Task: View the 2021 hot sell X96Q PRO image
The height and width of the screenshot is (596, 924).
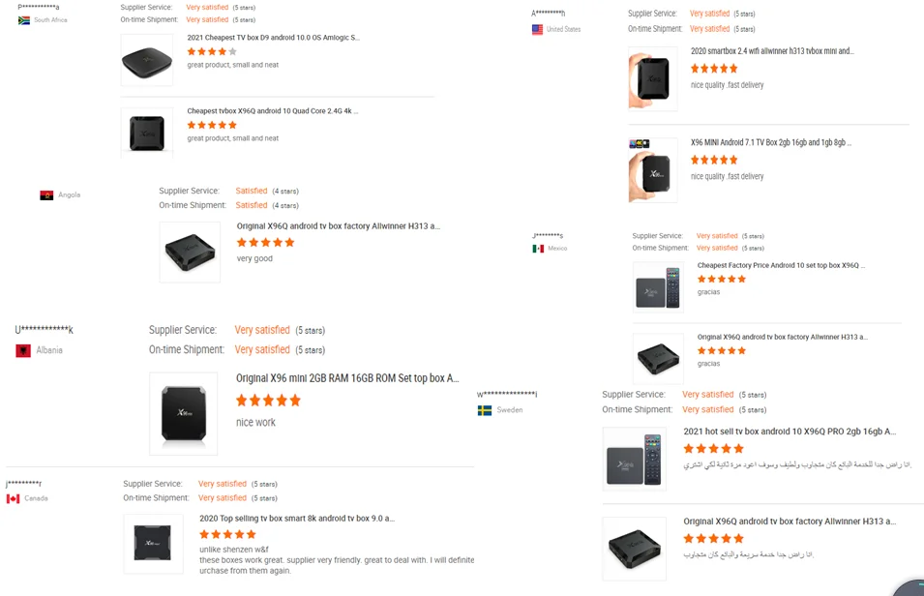Action: coord(635,458)
